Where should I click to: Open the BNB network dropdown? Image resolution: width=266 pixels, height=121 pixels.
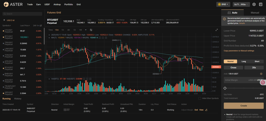point(223,4)
